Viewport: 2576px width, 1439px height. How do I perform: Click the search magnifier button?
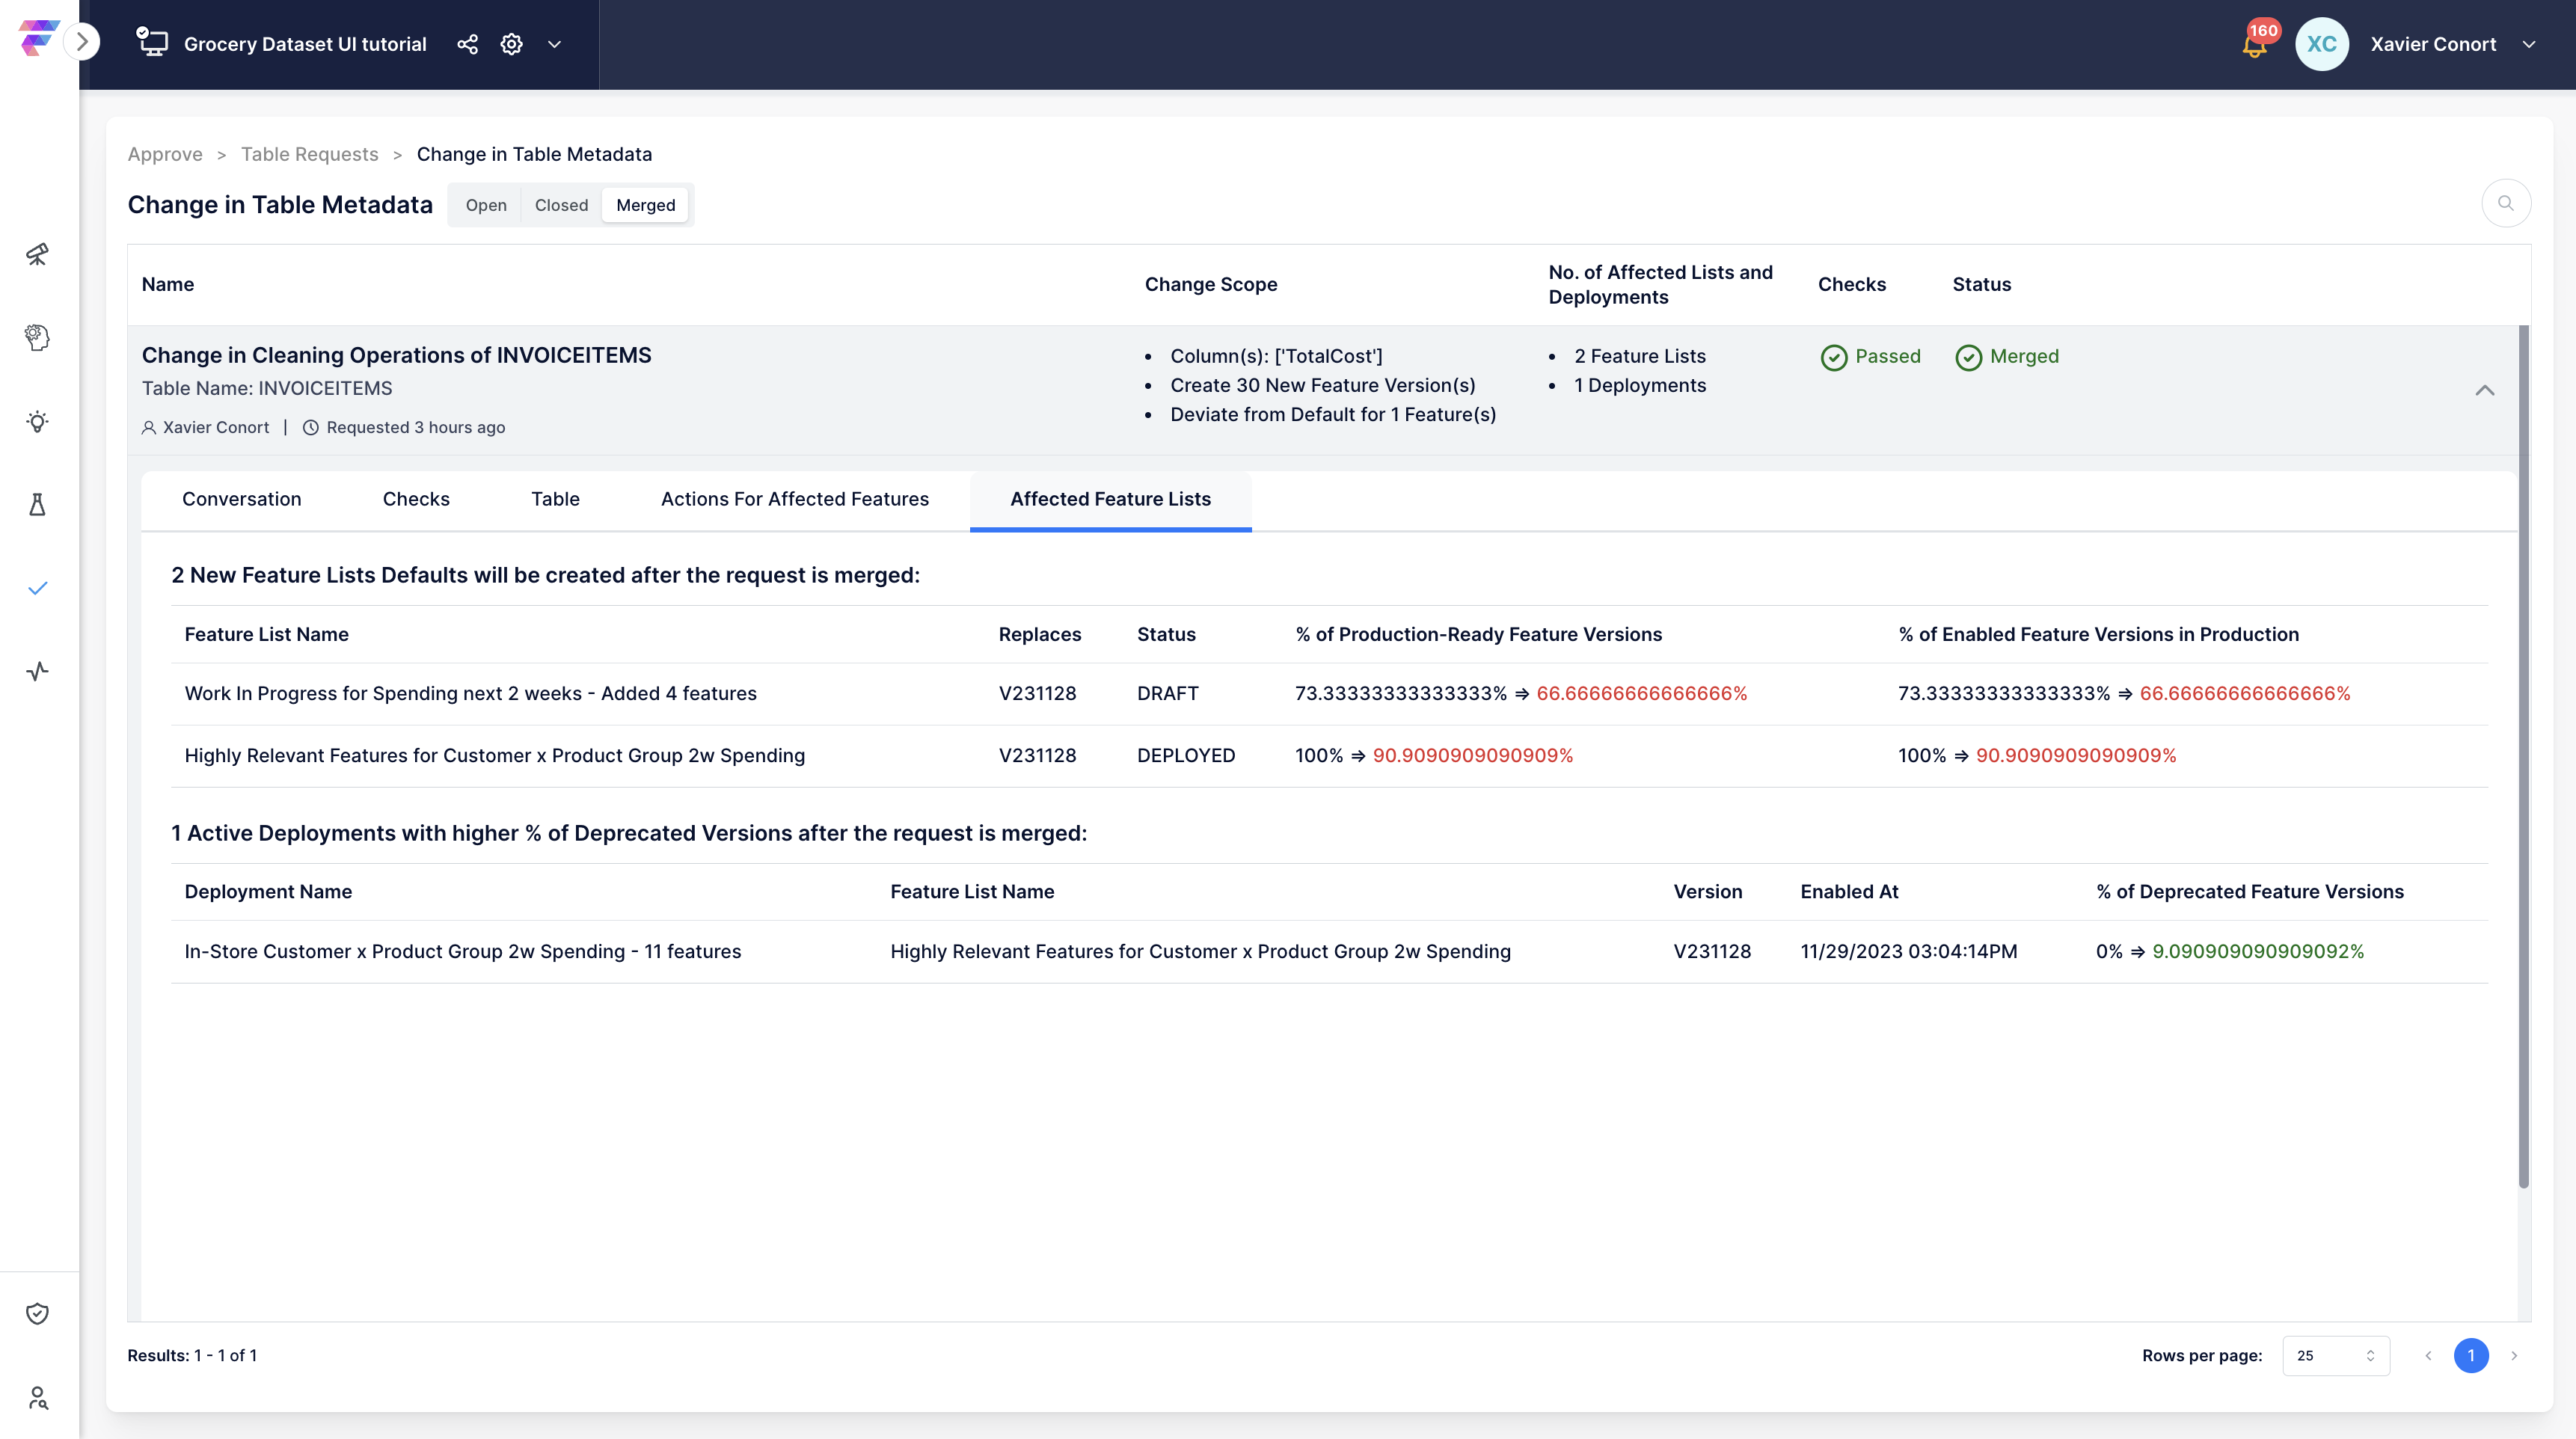[x=2506, y=203]
